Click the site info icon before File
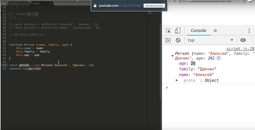The width and height of the screenshot is (255, 130). click(x=180, y=1)
